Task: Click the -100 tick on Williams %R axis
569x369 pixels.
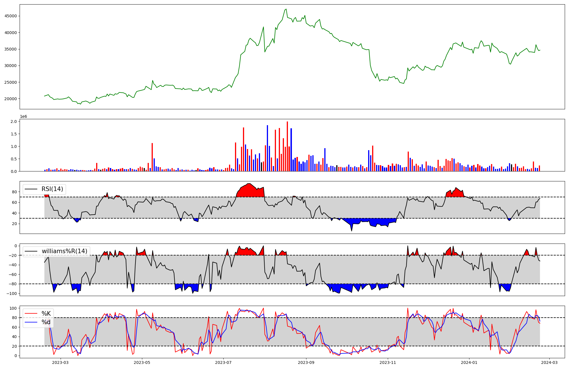Action: (x=11, y=293)
